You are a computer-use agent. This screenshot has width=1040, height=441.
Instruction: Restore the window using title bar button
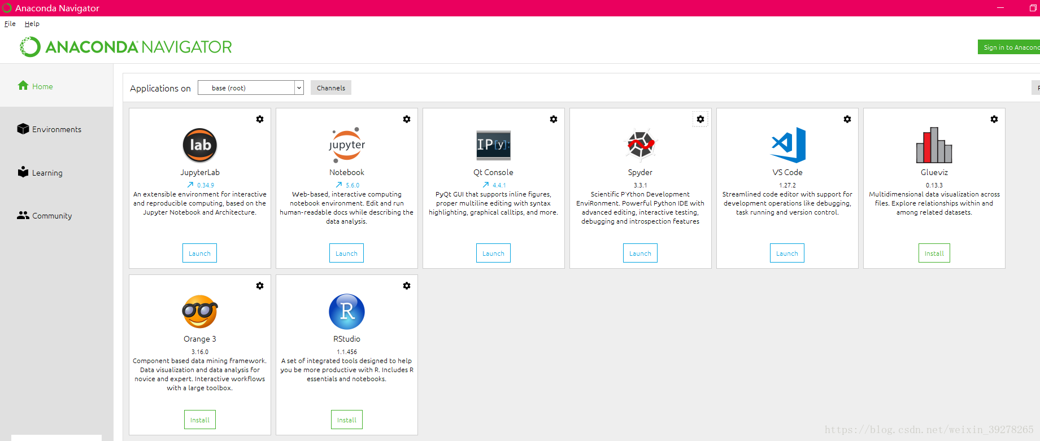pyautogui.click(x=1033, y=8)
